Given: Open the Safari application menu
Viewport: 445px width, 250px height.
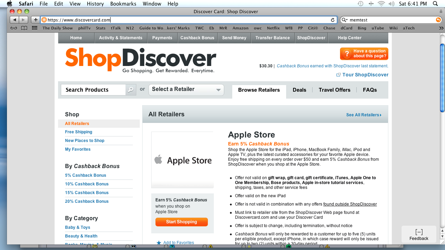Looking at the screenshot, I should pyautogui.click(x=25, y=4).
